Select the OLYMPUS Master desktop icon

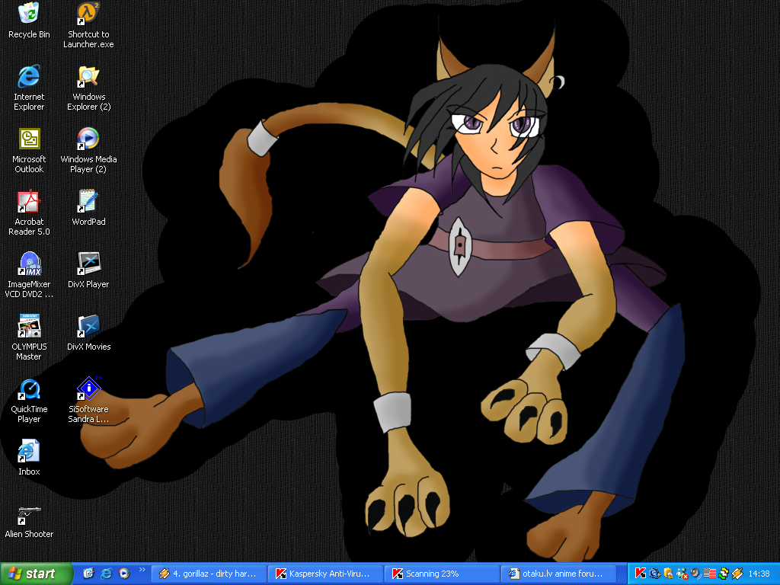pos(29,337)
